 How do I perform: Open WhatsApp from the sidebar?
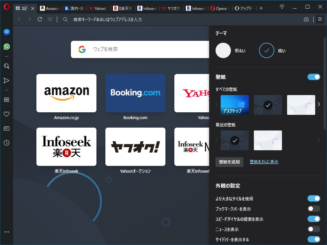tap(6, 46)
